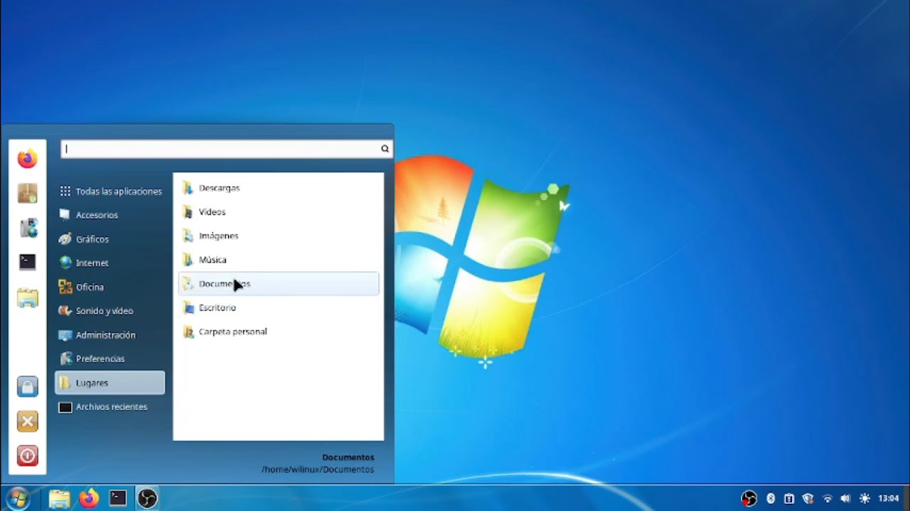Viewport: 910px width, 511px height.
Task: Select the Oficina category
Action: [110, 287]
